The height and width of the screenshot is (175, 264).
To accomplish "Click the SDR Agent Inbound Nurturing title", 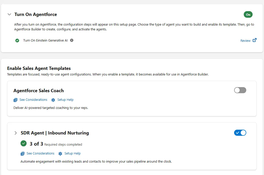I will pos(55,133).
